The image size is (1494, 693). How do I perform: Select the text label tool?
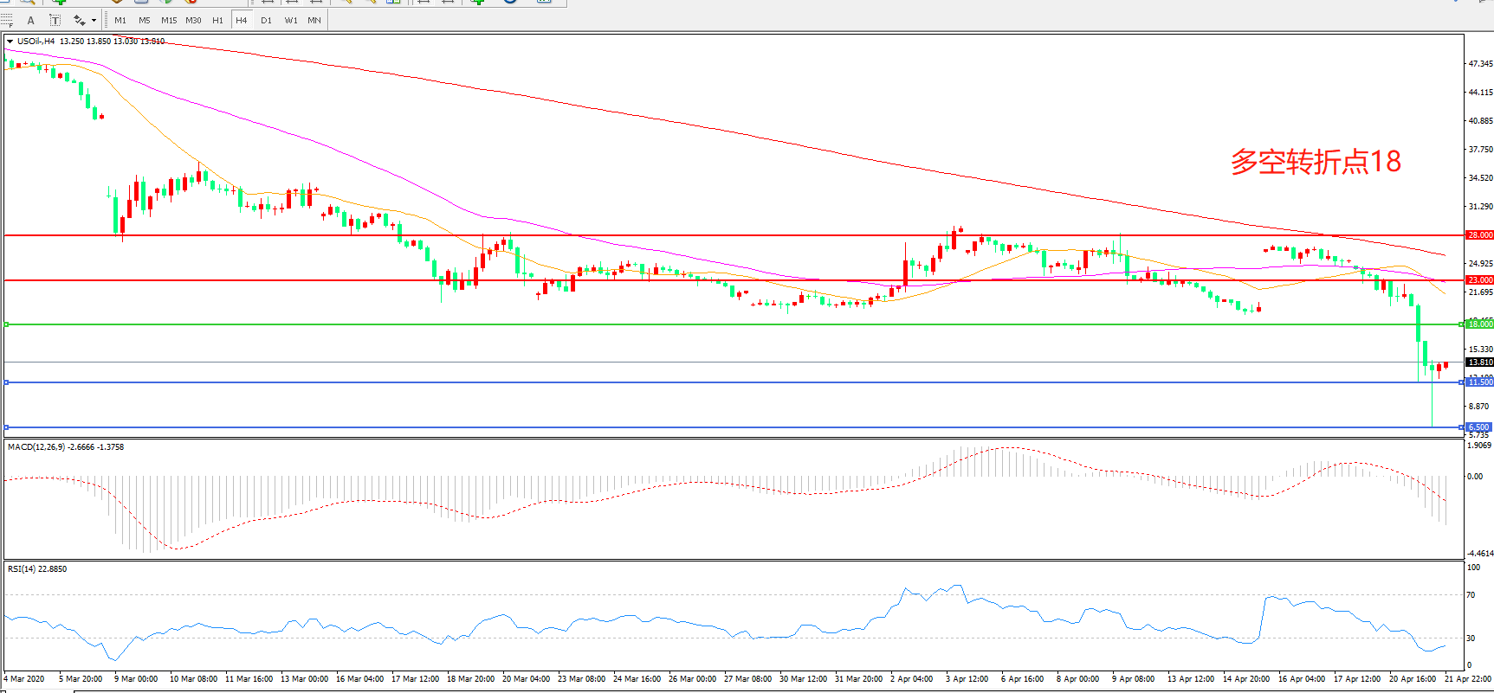[x=55, y=20]
